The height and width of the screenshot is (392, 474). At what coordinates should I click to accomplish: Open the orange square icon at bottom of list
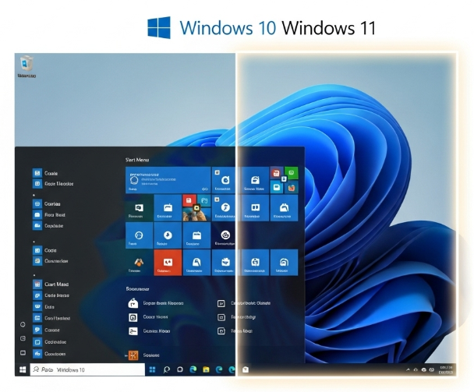[133, 355]
